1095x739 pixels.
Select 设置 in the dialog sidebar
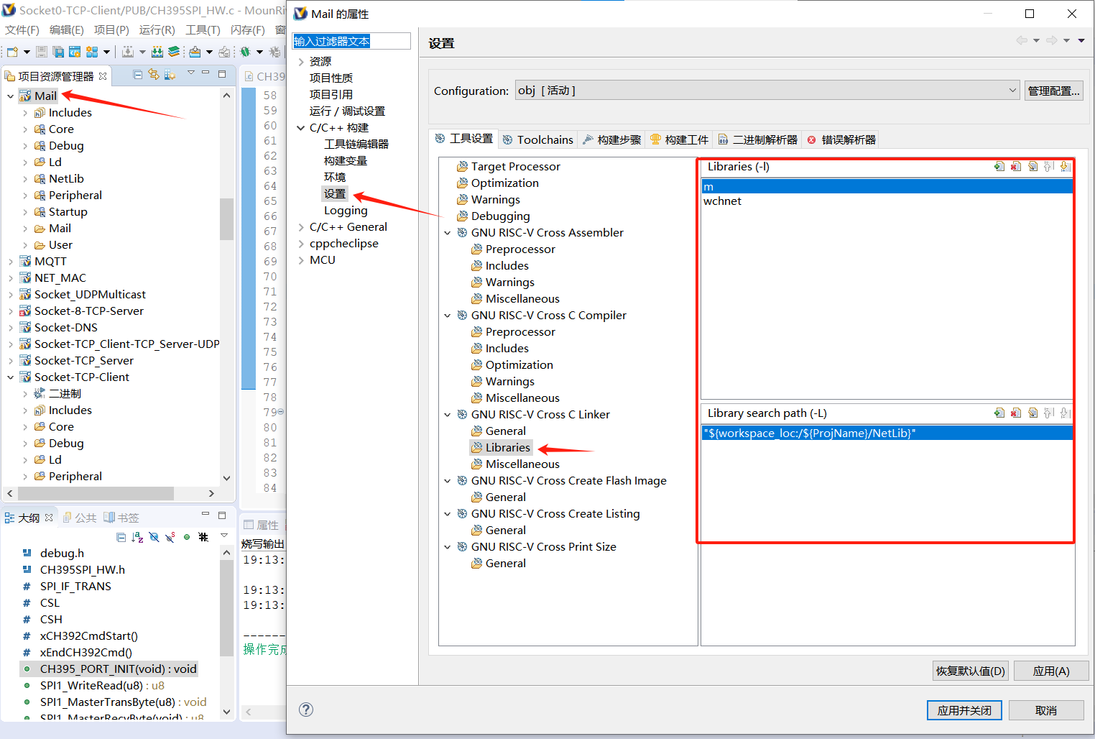pos(335,194)
